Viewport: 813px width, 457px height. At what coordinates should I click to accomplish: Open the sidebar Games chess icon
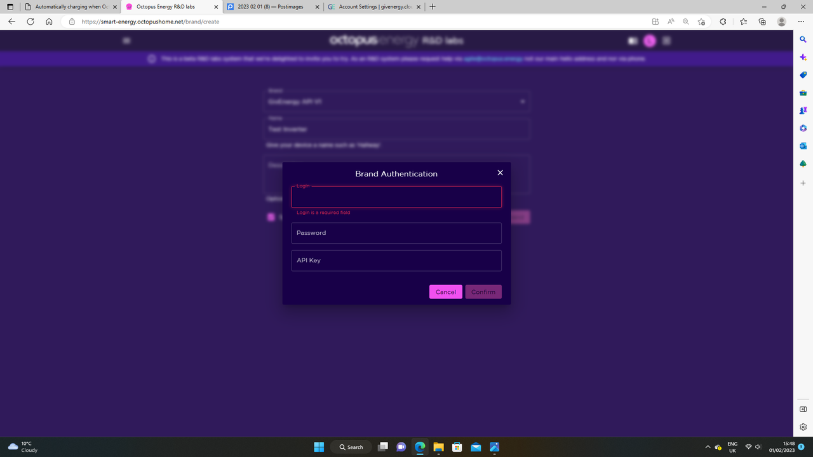(803, 110)
